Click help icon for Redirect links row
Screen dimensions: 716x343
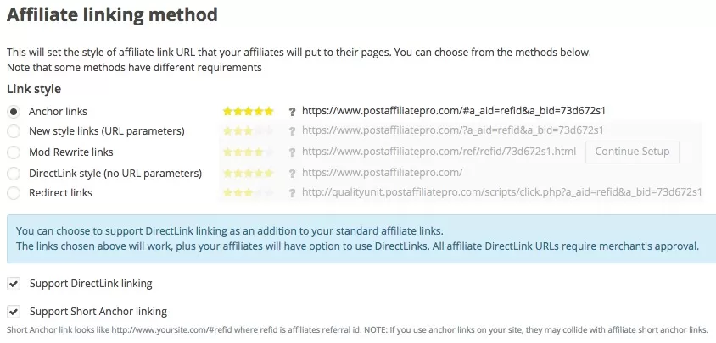pos(292,193)
